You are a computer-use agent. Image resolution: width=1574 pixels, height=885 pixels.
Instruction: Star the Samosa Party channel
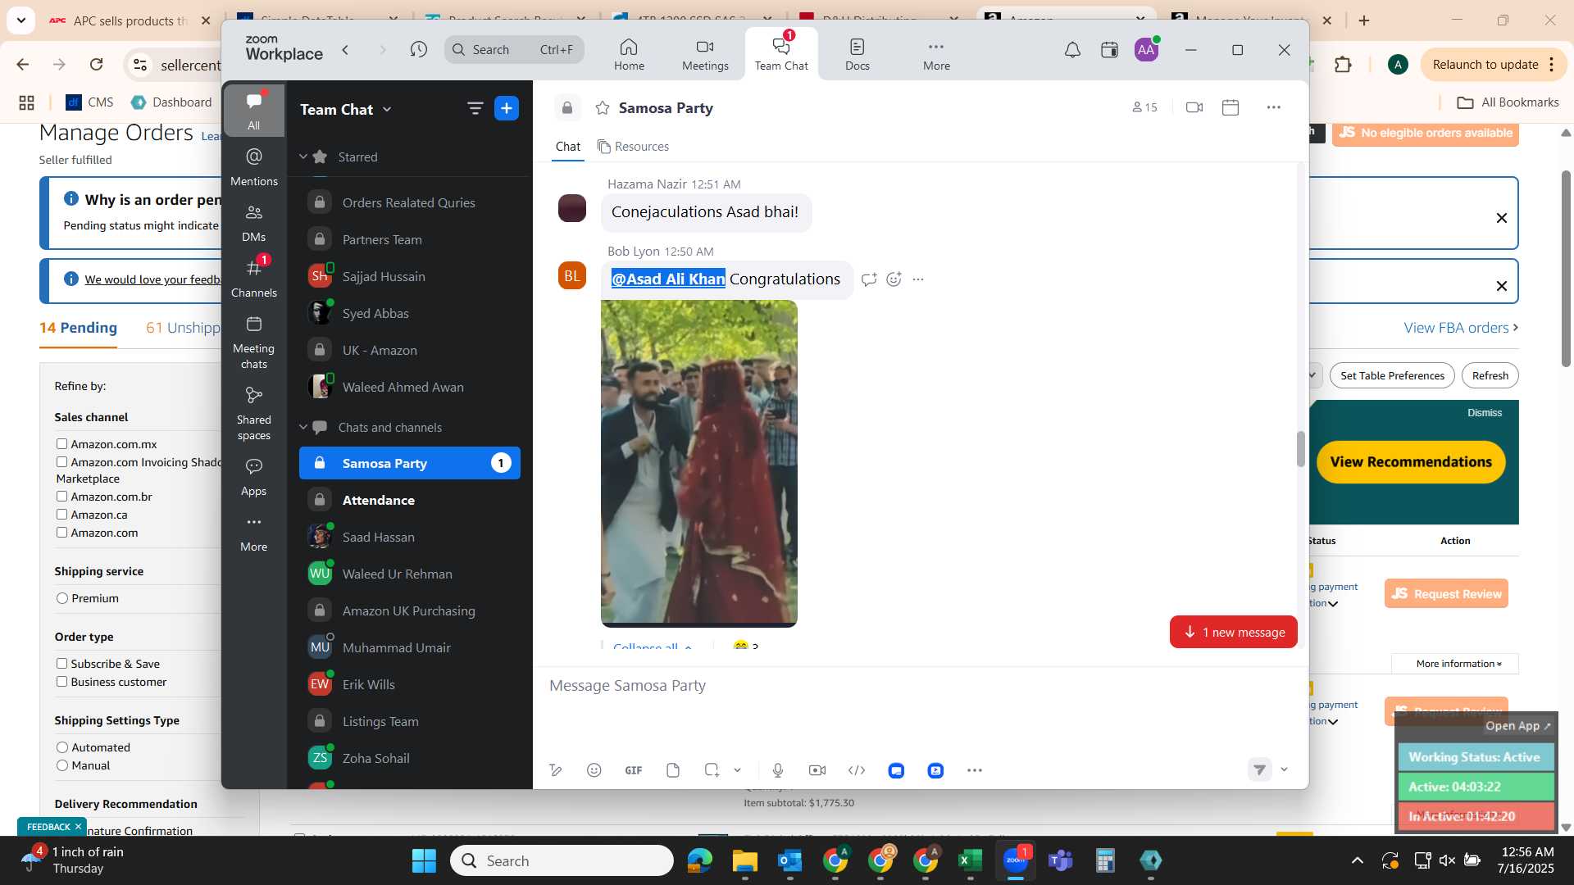pyautogui.click(x=603, y=108)
